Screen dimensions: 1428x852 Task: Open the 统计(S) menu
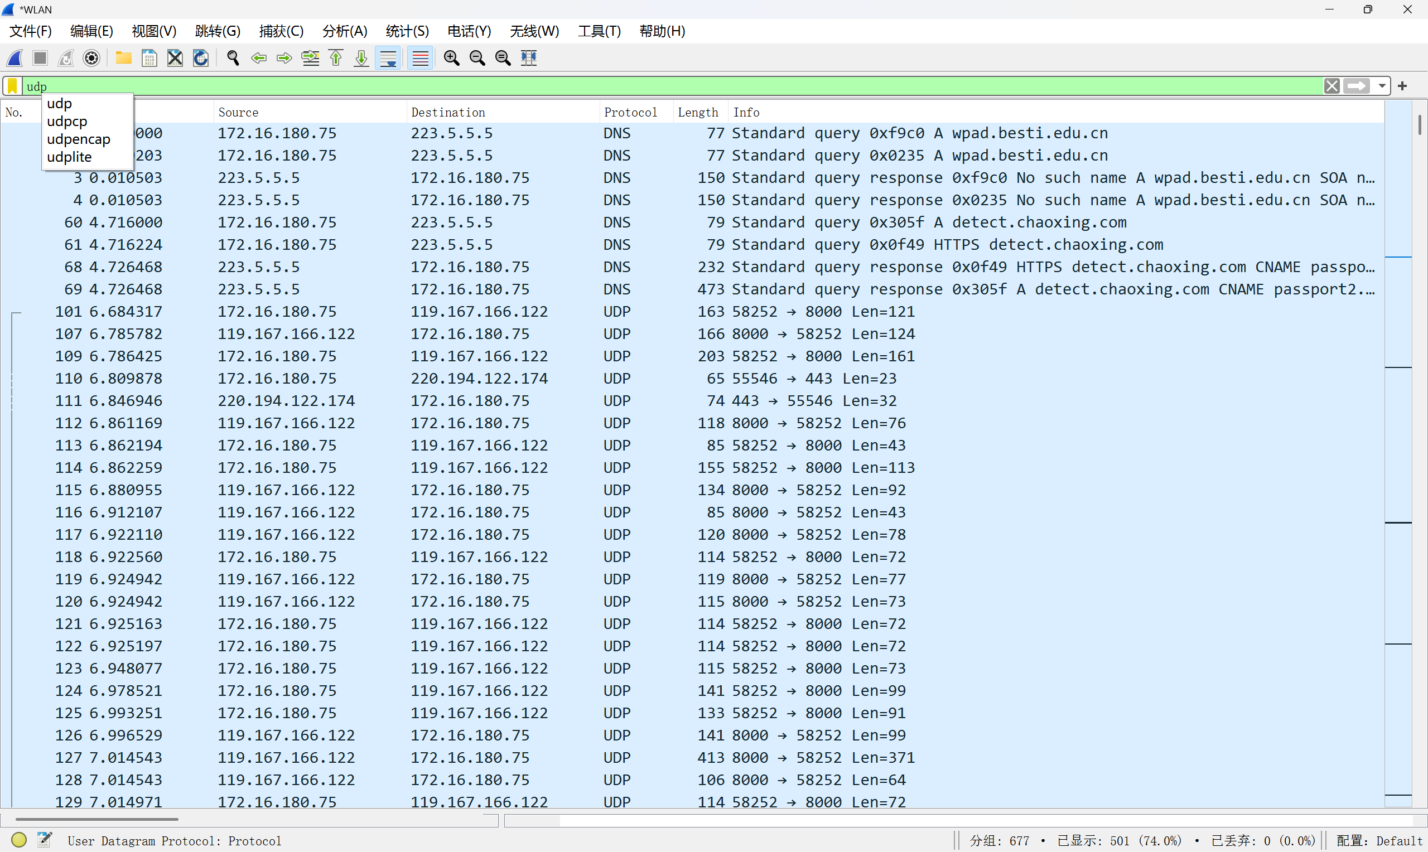(x=407, y=31)
